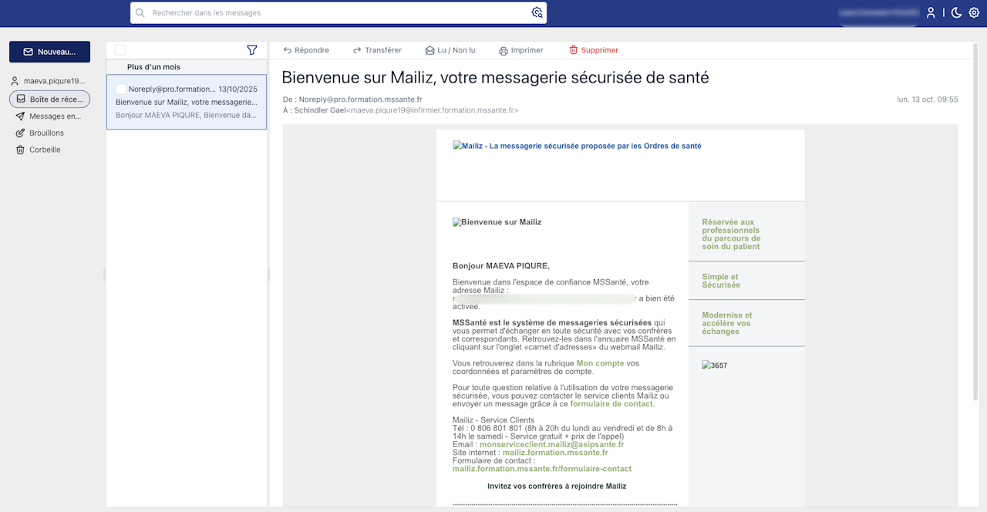Open the Boîte de réception folder
The image size is (987, 512).
point(49,99)
